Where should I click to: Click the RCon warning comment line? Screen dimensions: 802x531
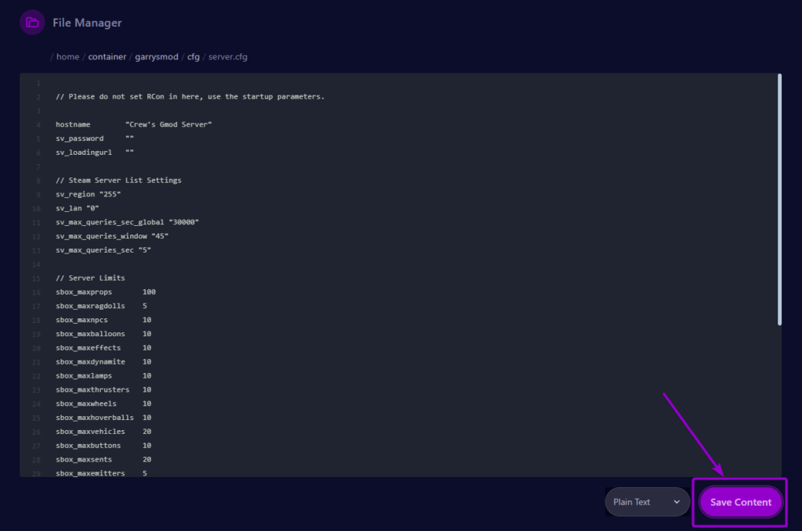(190, 96)
